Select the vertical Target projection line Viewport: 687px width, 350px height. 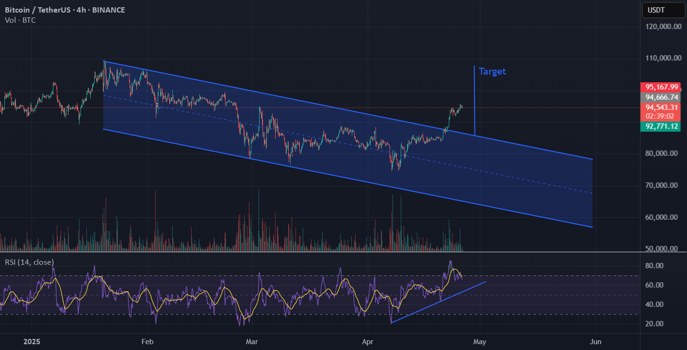[474, 100]
